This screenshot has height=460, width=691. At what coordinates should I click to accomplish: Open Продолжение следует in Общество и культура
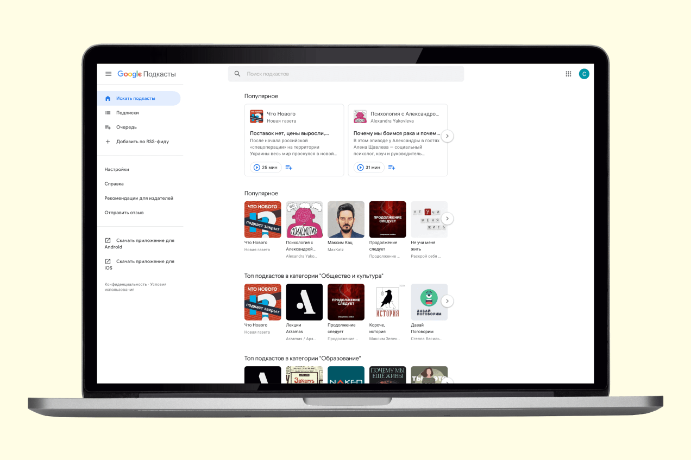(x=346, y=302)
